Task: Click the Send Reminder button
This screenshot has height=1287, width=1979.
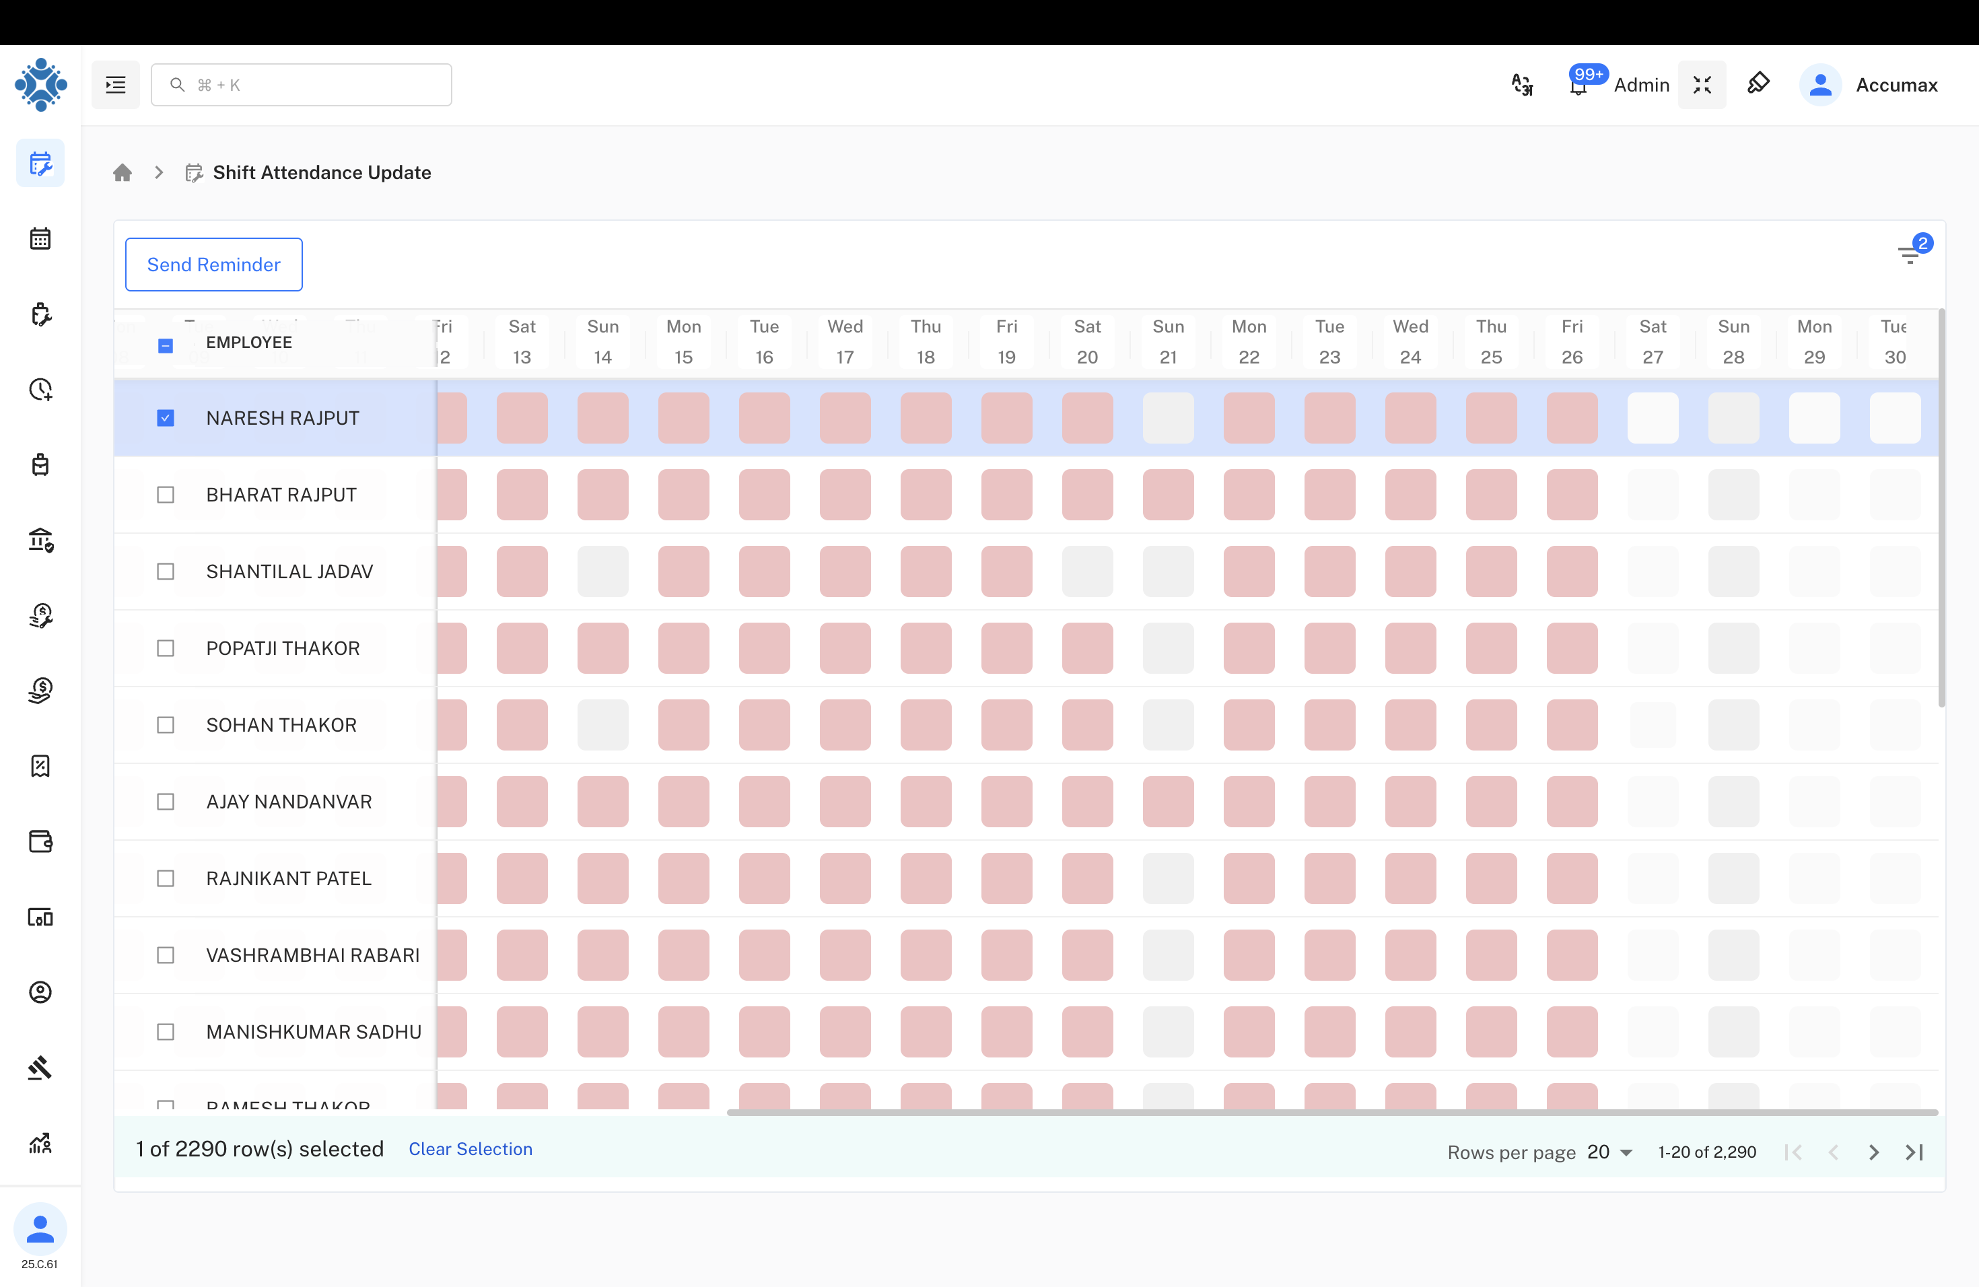Action: click(x=213, y=265)
